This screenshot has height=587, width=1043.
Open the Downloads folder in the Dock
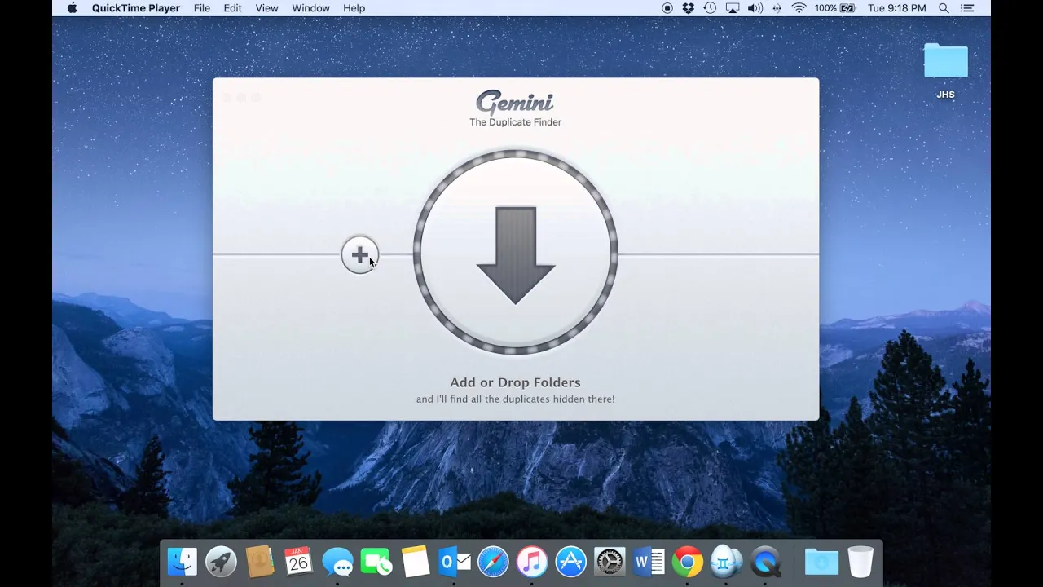click(821, 562)
